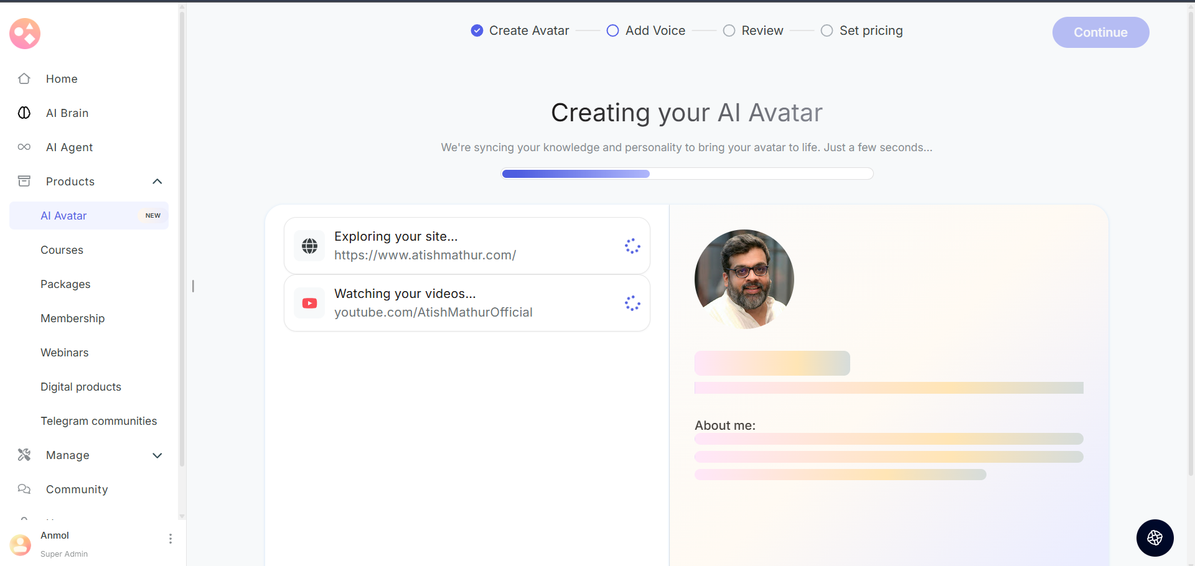Click the AI Agent infinity icon
The width and height of the screenshot is (1195, 566).
pos(24,147)
